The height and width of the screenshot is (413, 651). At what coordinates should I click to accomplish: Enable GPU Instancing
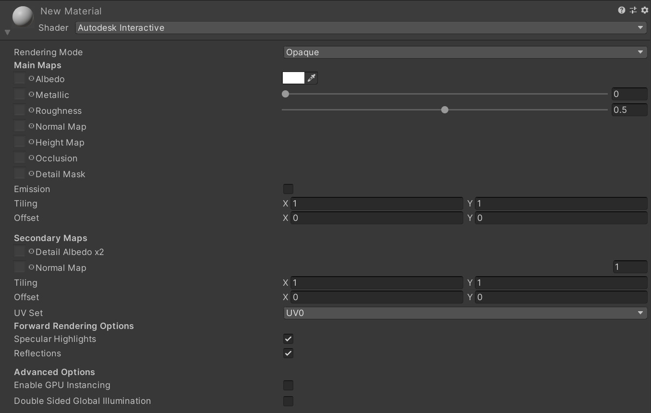pos(288,385)
